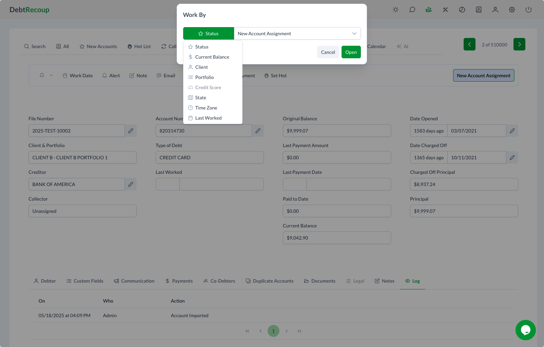Screen dimensions: 544x347
Task: Open the live chat bubble widget
Action: pos(525,330)
